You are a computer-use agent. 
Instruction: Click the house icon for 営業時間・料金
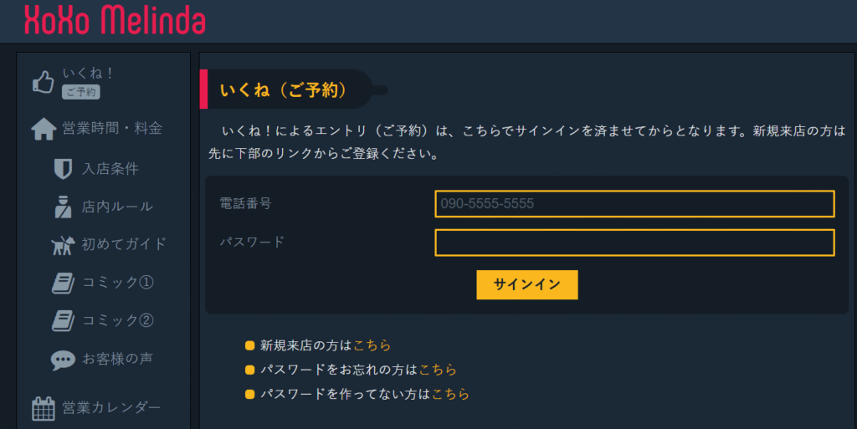44,129
